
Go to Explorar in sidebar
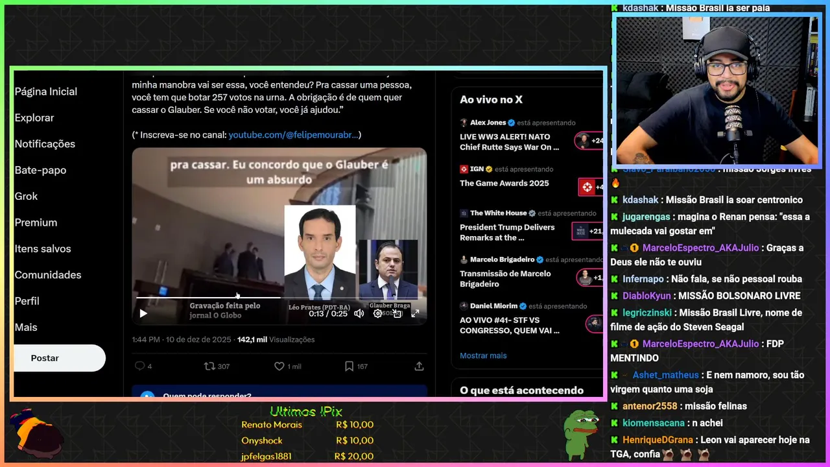click(x=34, y=118)
